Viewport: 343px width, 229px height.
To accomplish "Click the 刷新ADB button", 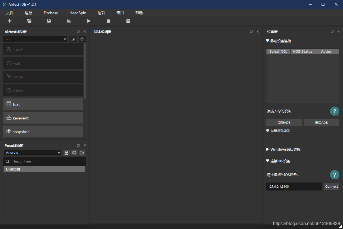I will point(284,123).
